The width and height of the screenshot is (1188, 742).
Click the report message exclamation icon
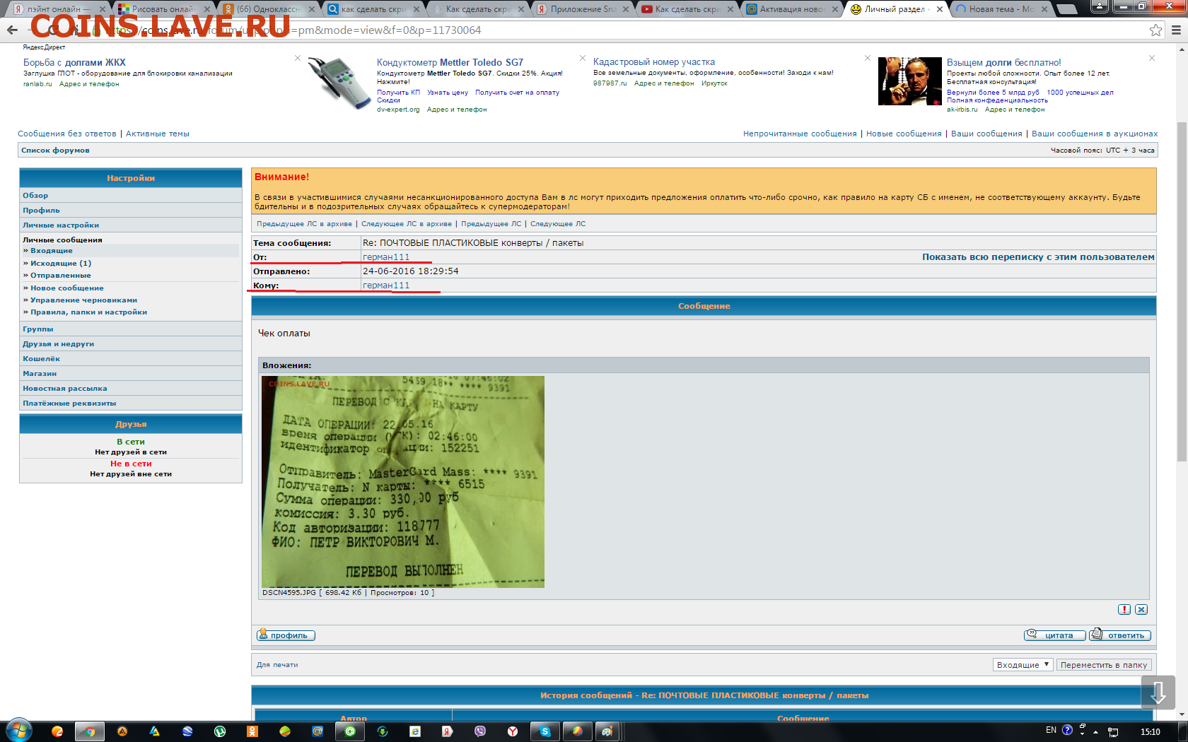(x=1124, y=609)
